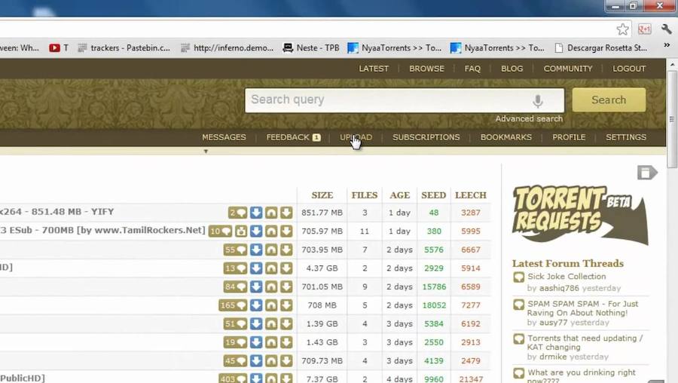The width and height of the screenshot is (678, 383).
Task: Open Advanced search link
Action: tap(529, 118)
